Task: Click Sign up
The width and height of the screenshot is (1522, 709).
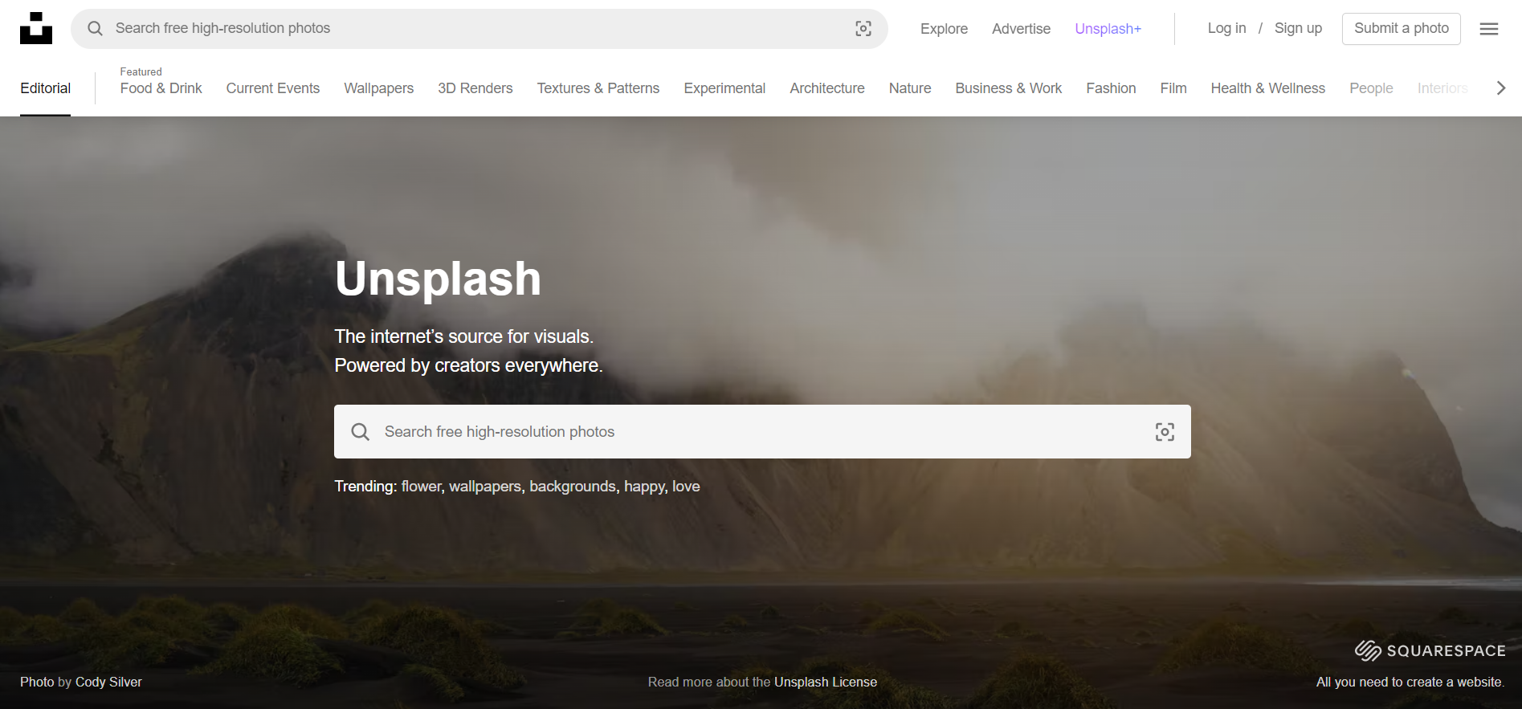Action: tap(1298, 28)
